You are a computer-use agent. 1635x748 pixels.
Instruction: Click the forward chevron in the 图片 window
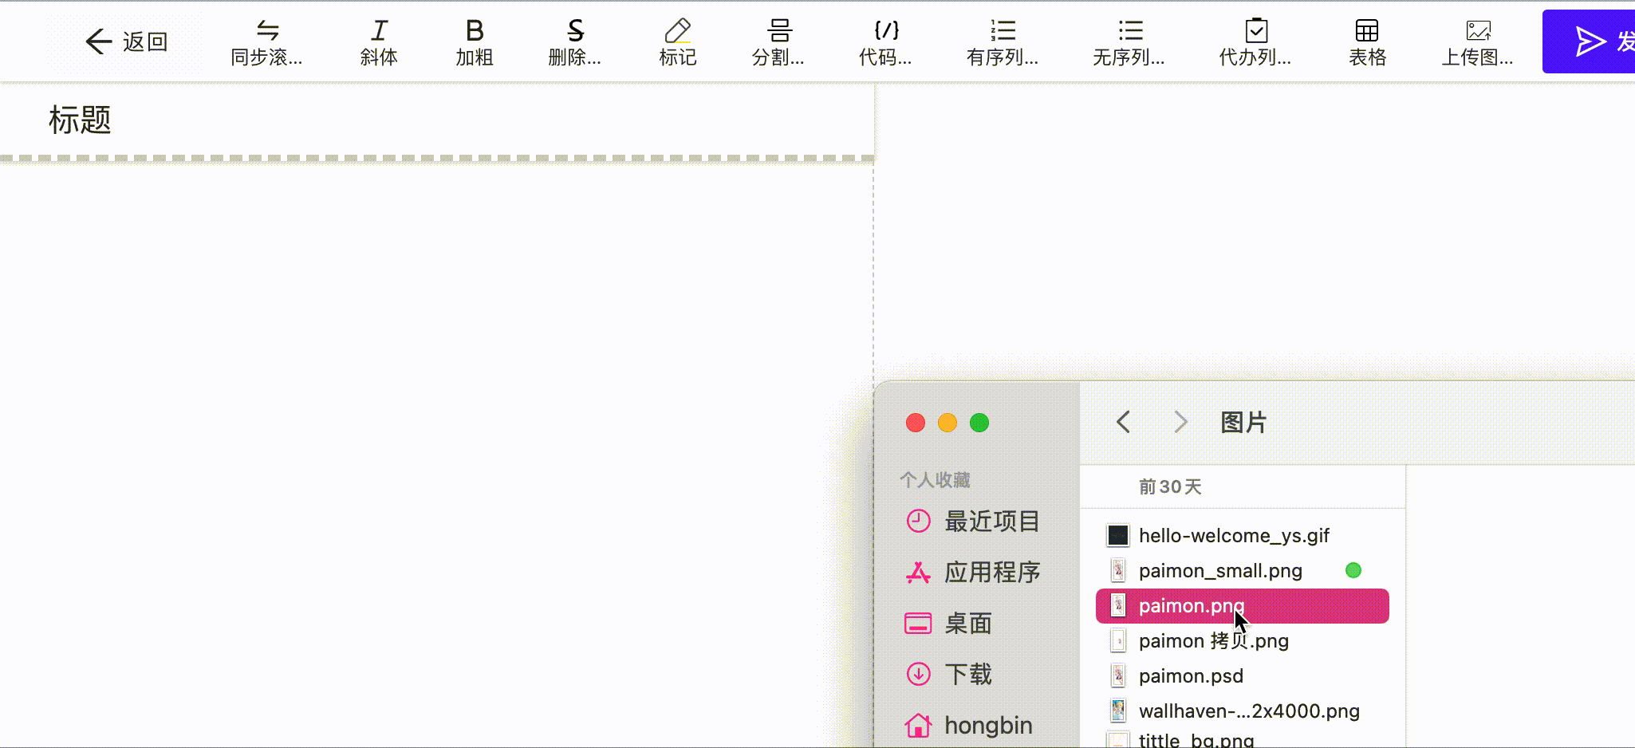tap(1180, 422)
